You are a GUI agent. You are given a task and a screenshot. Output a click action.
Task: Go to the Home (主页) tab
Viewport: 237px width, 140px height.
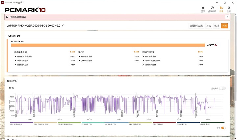click(203, 9)
